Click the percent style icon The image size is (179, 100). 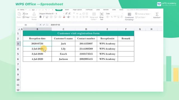pos(112,17)
